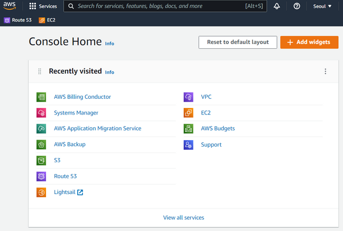
Task: Open the Services grid menu
Action: [x=43, y=6]
